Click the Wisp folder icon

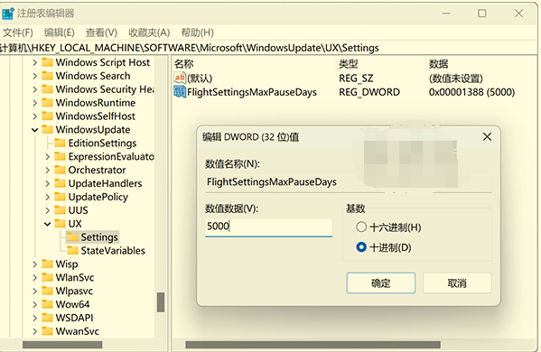click(x=47, y=264)
